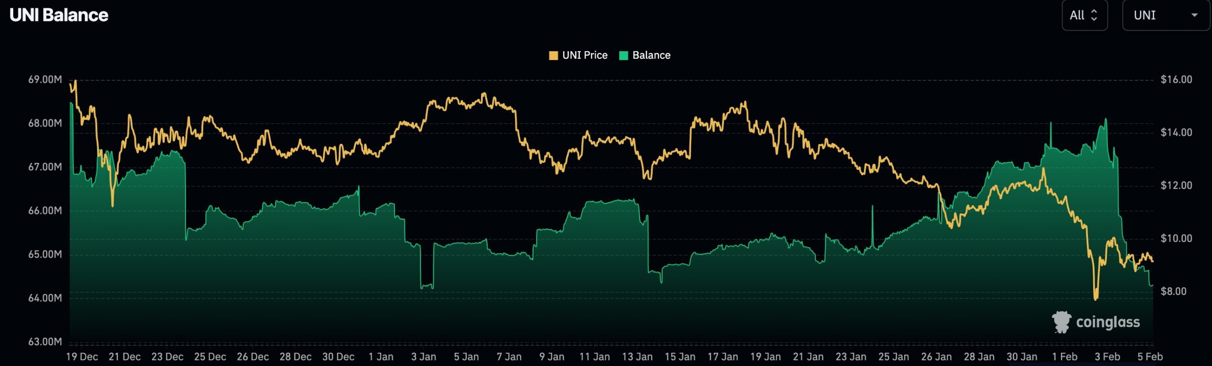Toggle the UNI Price legend series
The width and height of the screenshot is (1212, 366).
[578, 55]
